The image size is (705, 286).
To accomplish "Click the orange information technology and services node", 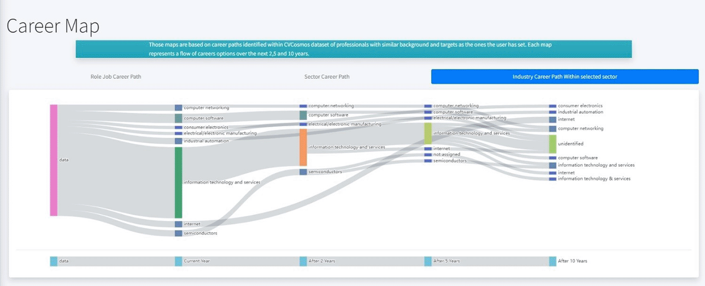I will (x=303, y=147).
